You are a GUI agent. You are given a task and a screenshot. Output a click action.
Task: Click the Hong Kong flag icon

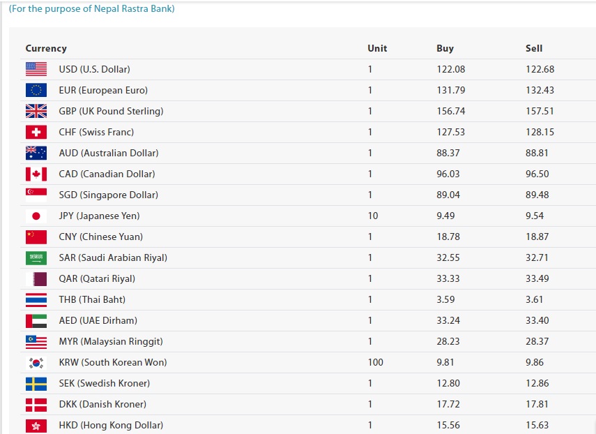click(36, 425)
